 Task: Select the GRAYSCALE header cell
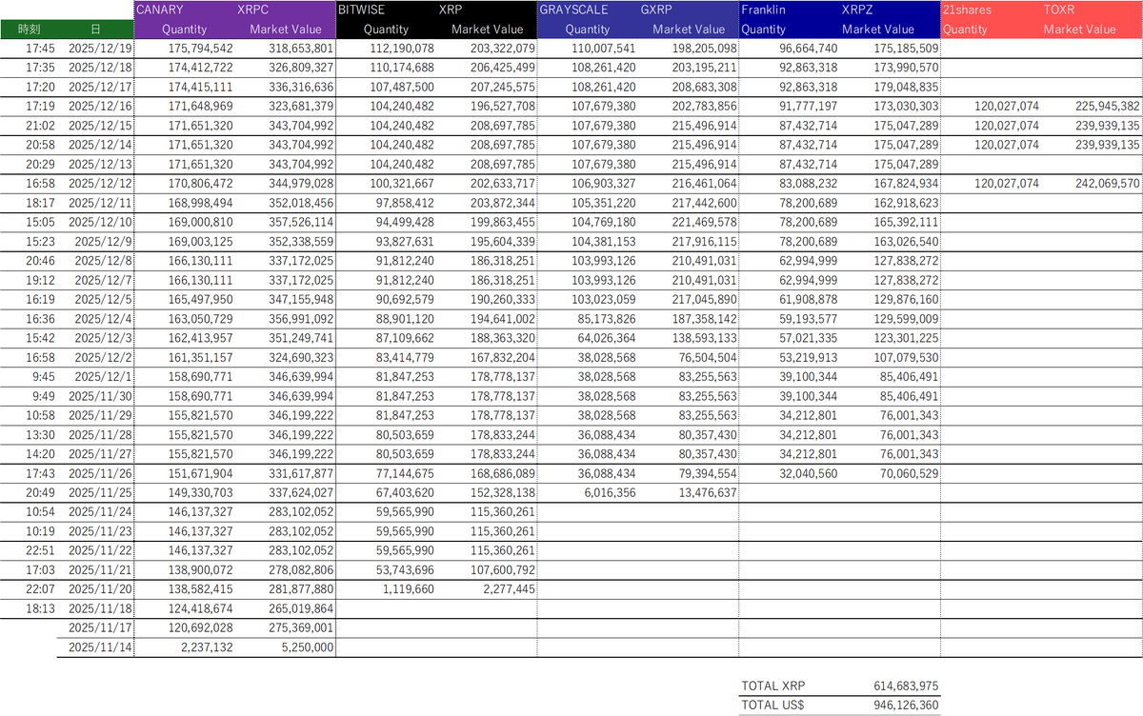point(571,10)
